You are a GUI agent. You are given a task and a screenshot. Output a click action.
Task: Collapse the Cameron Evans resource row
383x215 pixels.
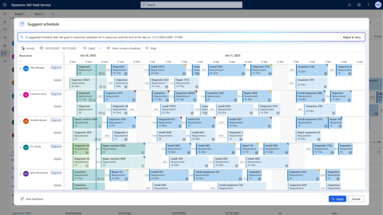pyautogui.click(x=20, y=94)
